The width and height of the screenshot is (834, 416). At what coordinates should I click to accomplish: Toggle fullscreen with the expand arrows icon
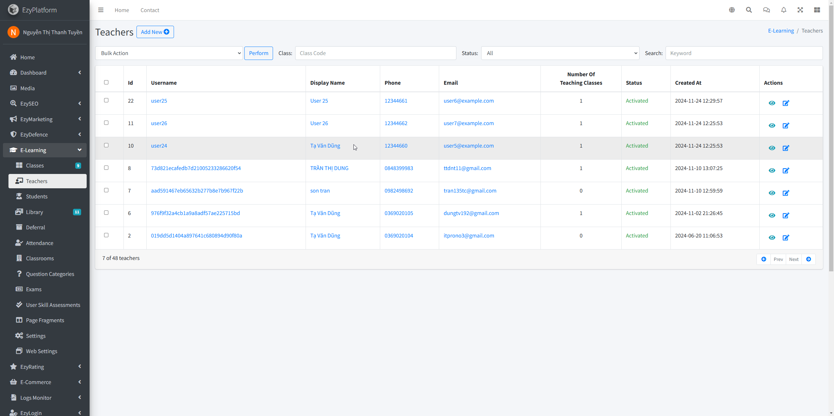tap(800, 10)
